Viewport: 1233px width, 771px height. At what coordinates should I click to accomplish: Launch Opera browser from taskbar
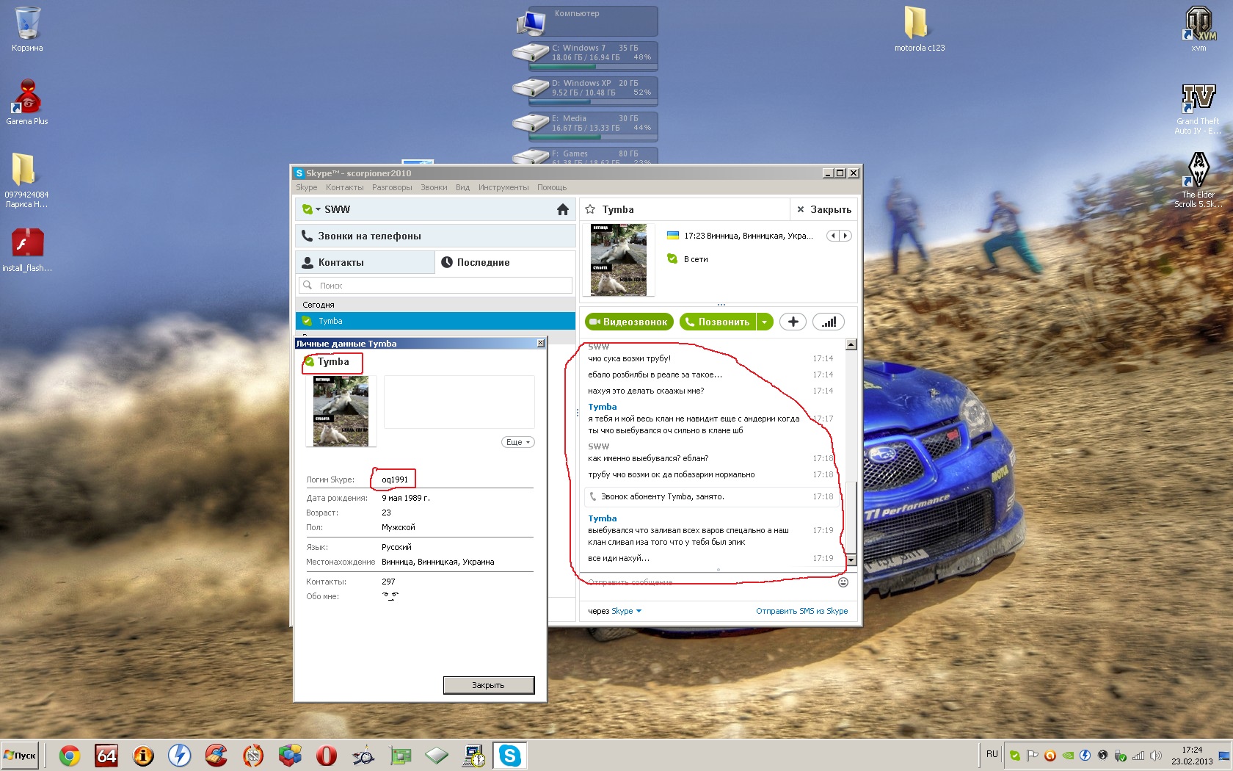327,755
